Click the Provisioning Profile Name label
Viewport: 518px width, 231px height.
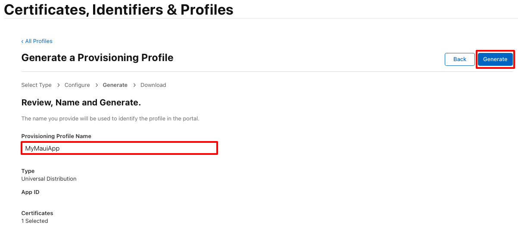pyautogui.click(x=56, y=136)
